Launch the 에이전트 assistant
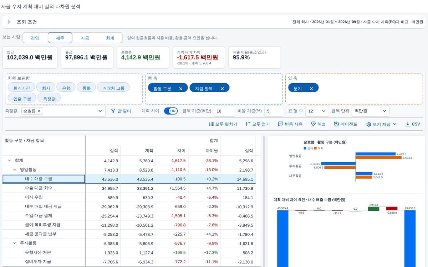428x267 pixels. (x=346, y=124)
